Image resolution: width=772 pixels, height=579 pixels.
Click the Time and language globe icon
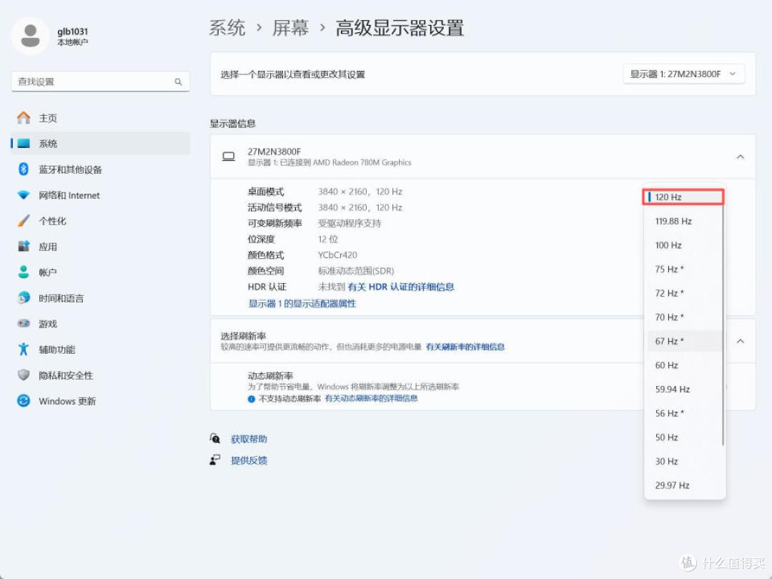coord(23,298)
